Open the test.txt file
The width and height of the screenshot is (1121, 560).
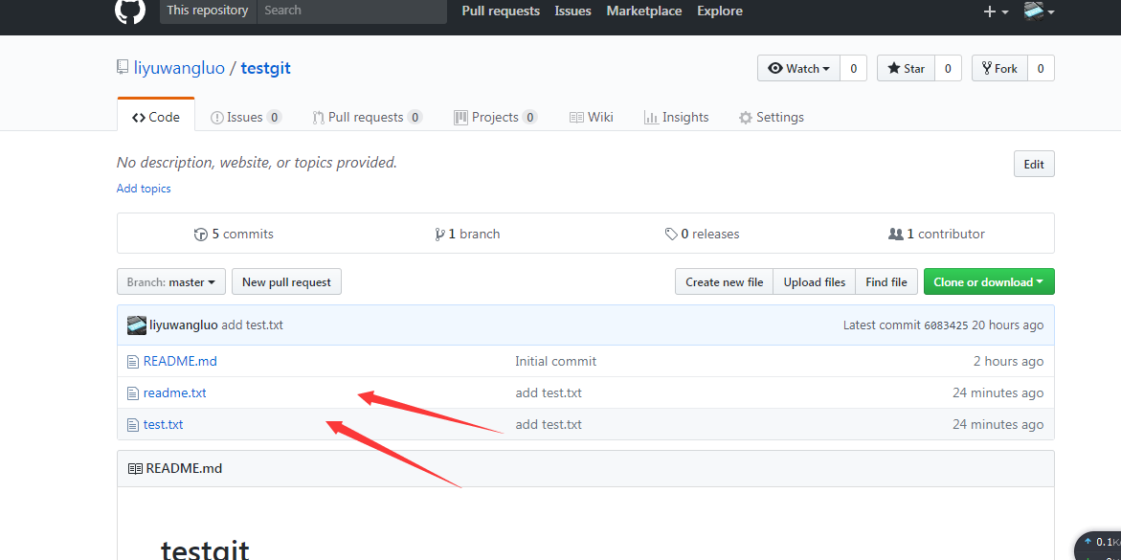[x=163, y=425]
